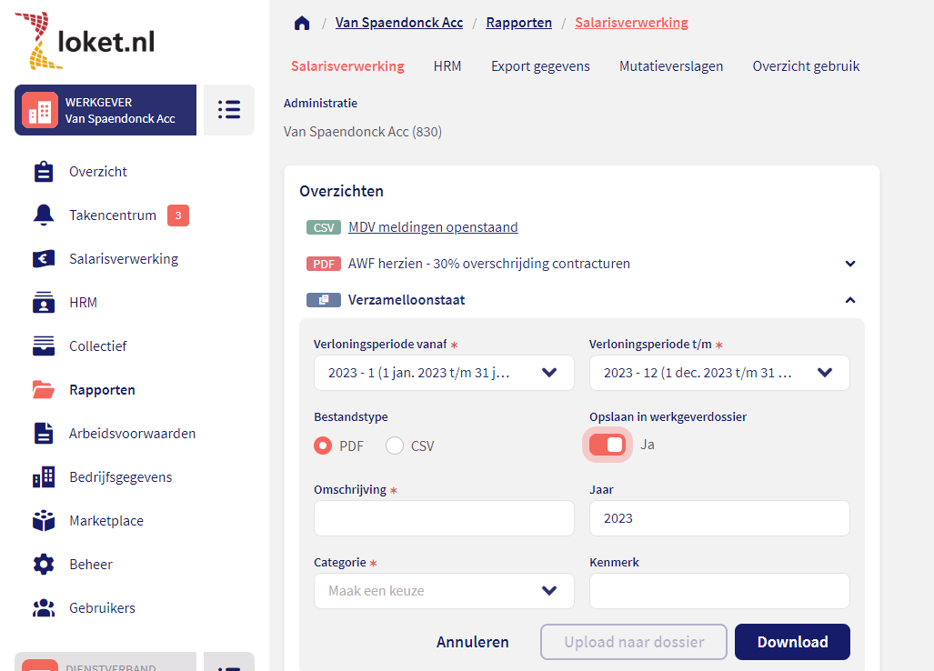Open the HRM sidebar icon
Screen dimensions: 934x671
coord(44,303)
